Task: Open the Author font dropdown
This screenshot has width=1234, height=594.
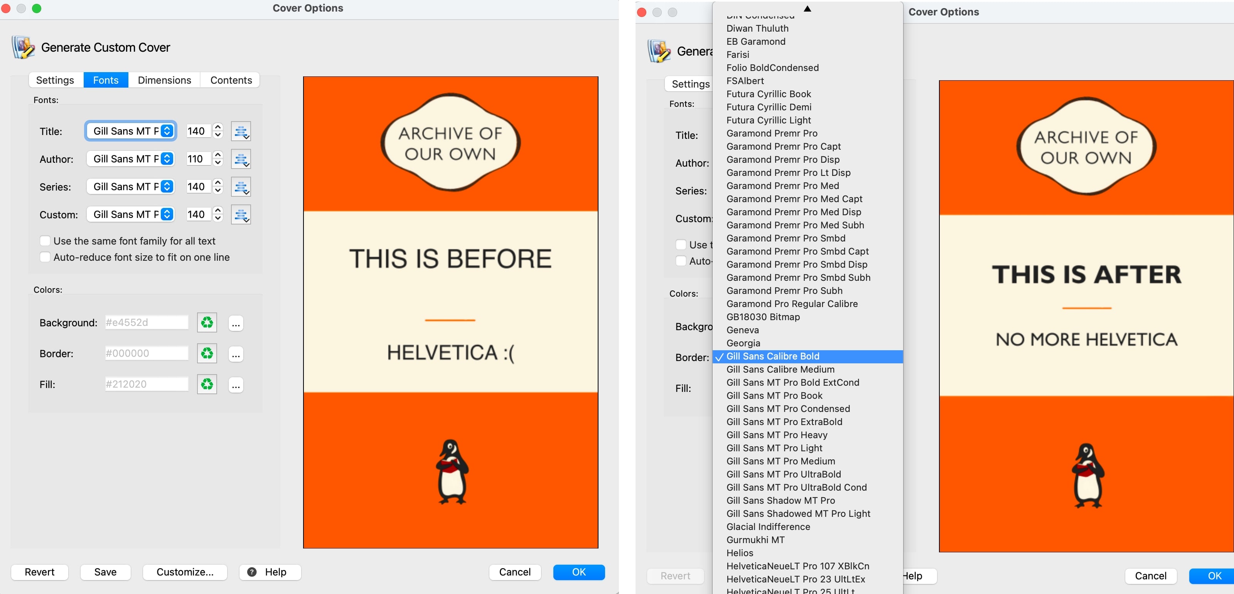Action: pos(131,159)
